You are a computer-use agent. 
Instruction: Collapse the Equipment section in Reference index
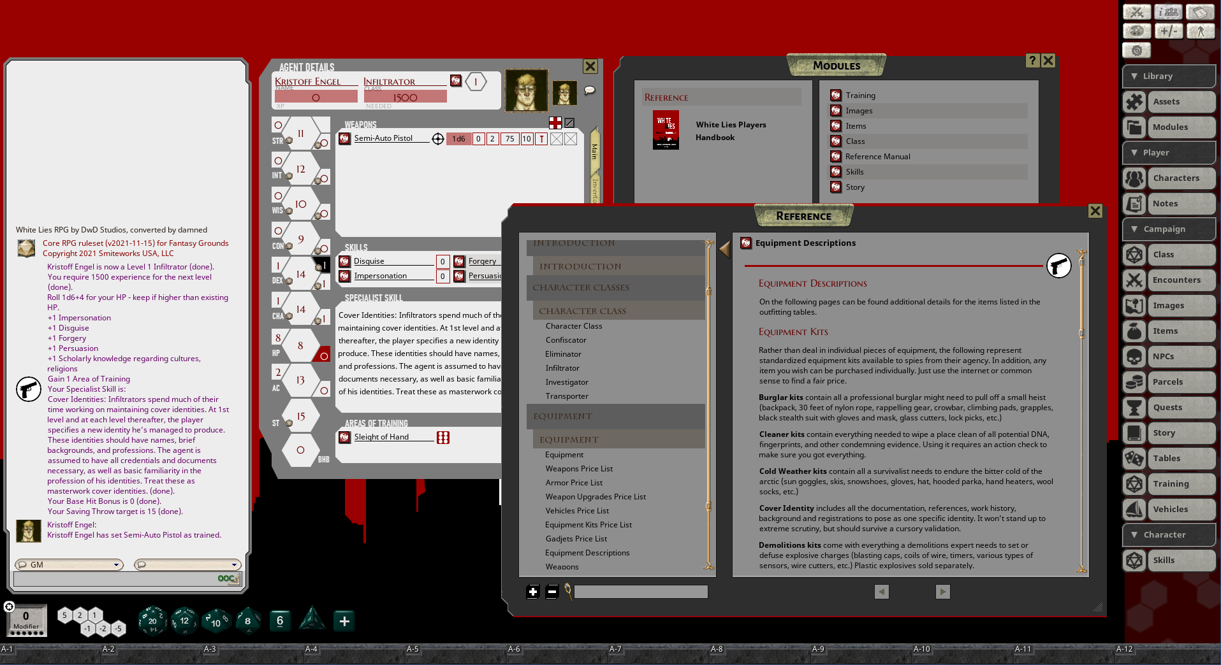[615, 417]
